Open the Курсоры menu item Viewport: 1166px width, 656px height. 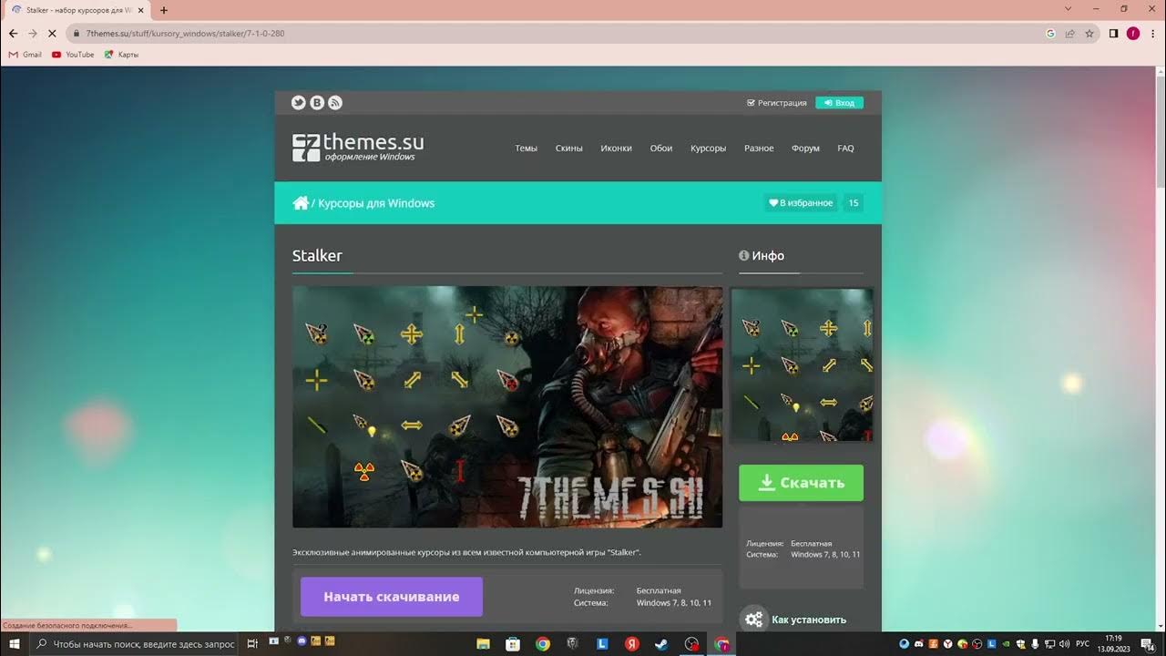coord(709,149)
